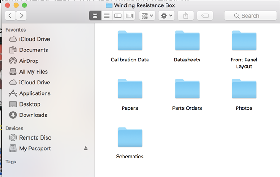Switch to icon view mode
The height and width of the screenshot is (177, 280).
[x=95, y=16]
